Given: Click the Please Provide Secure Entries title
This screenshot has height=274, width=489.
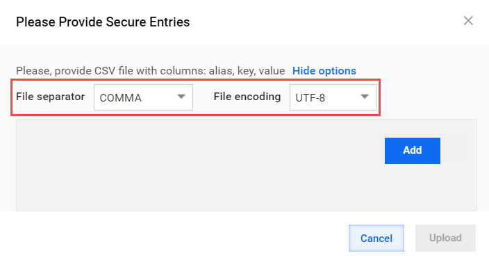Looking at the screenshot, I should tap(103, 22).
